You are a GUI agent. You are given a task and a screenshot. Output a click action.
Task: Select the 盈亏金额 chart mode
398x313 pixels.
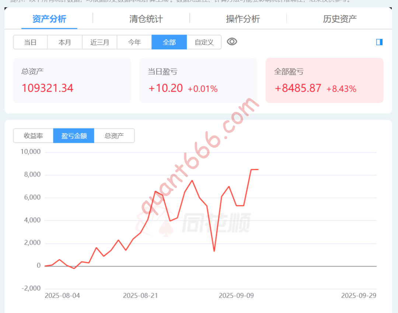pos(74,136)
